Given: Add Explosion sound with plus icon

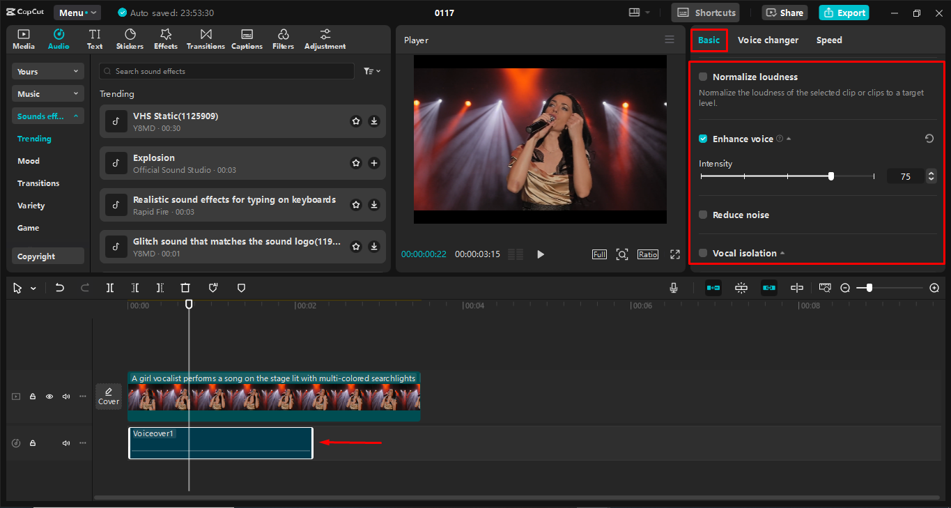Looking at the screenshot, I should tap(374, 163).
